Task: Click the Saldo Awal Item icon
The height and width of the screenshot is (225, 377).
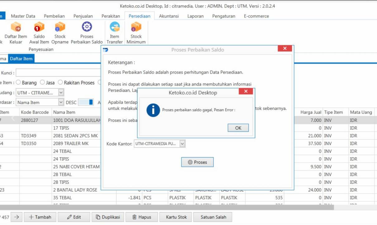Action: pos(39,27)
